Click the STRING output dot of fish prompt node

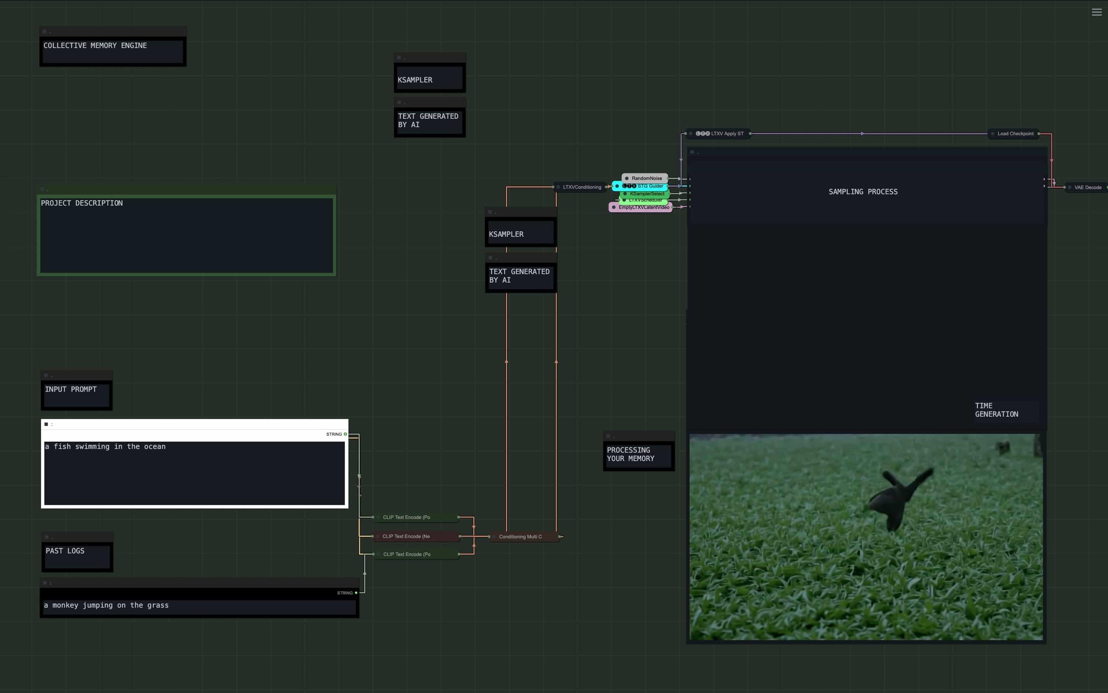point(346,434)
